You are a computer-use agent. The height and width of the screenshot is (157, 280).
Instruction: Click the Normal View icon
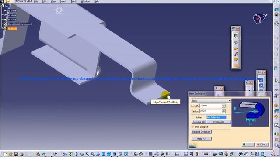[x=98, y=154]
